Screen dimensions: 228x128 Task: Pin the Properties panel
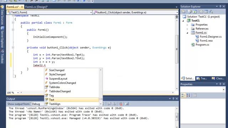(220, 84)
